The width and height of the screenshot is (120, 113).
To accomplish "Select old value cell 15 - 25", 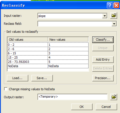I will (x=28, y=57).
